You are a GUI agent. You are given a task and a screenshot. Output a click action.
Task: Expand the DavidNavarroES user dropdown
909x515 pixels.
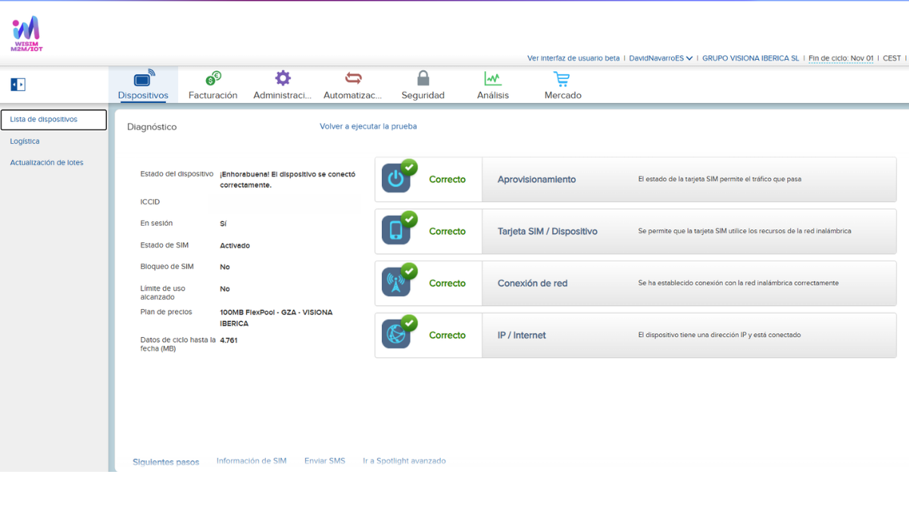[x=661, y=58]
